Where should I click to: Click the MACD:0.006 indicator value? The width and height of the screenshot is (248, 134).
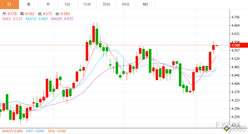pyautogui.click(x=13, y=131)
